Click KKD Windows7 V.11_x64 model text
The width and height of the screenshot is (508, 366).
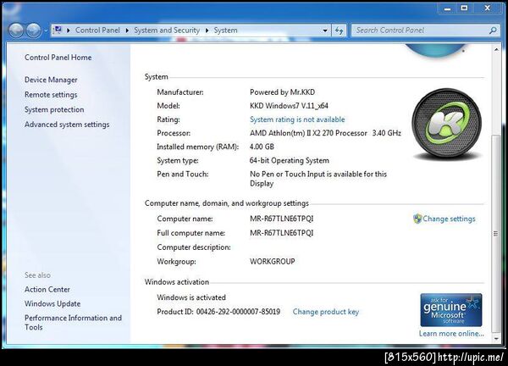289,106
